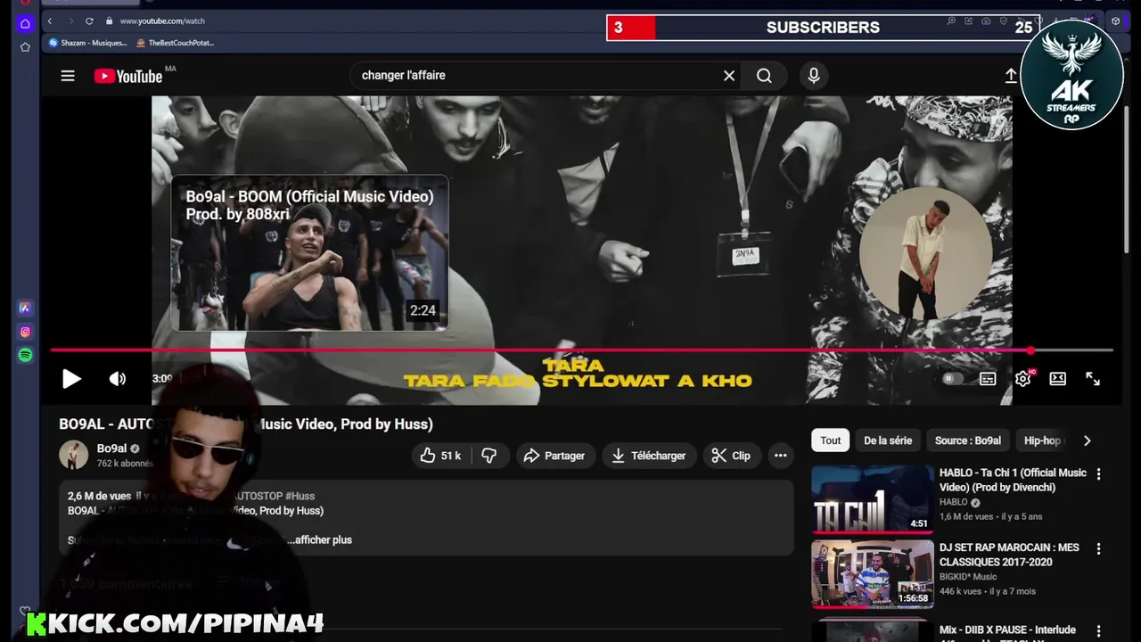Like the video with 51 k likes
Viewport: 1141px width, 642px height.
pyautogui.click(x=440, y=456)
